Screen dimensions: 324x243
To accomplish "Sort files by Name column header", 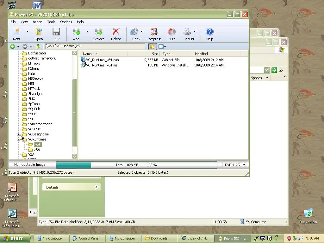I will coord(103,54).
